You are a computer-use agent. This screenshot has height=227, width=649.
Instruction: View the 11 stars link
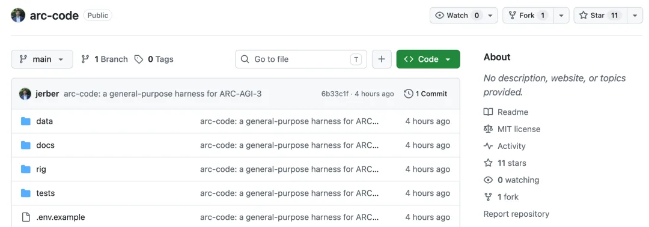click(x=512, y=163)
